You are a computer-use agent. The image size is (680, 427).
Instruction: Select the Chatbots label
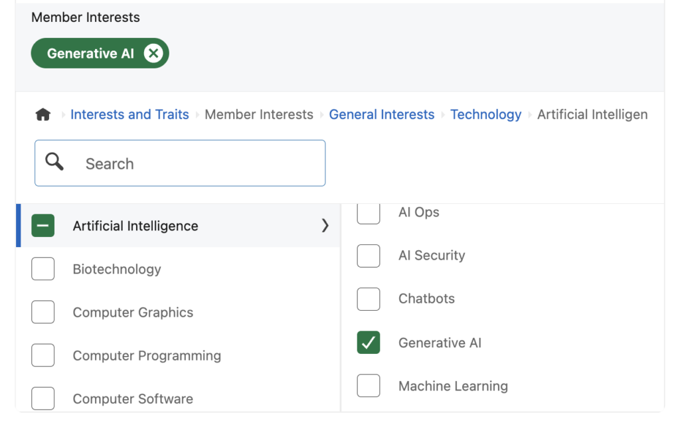coord(426,299)
